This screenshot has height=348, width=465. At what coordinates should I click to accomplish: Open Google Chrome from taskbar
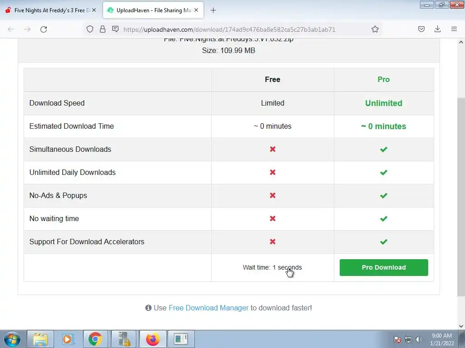tap(95, 339)
